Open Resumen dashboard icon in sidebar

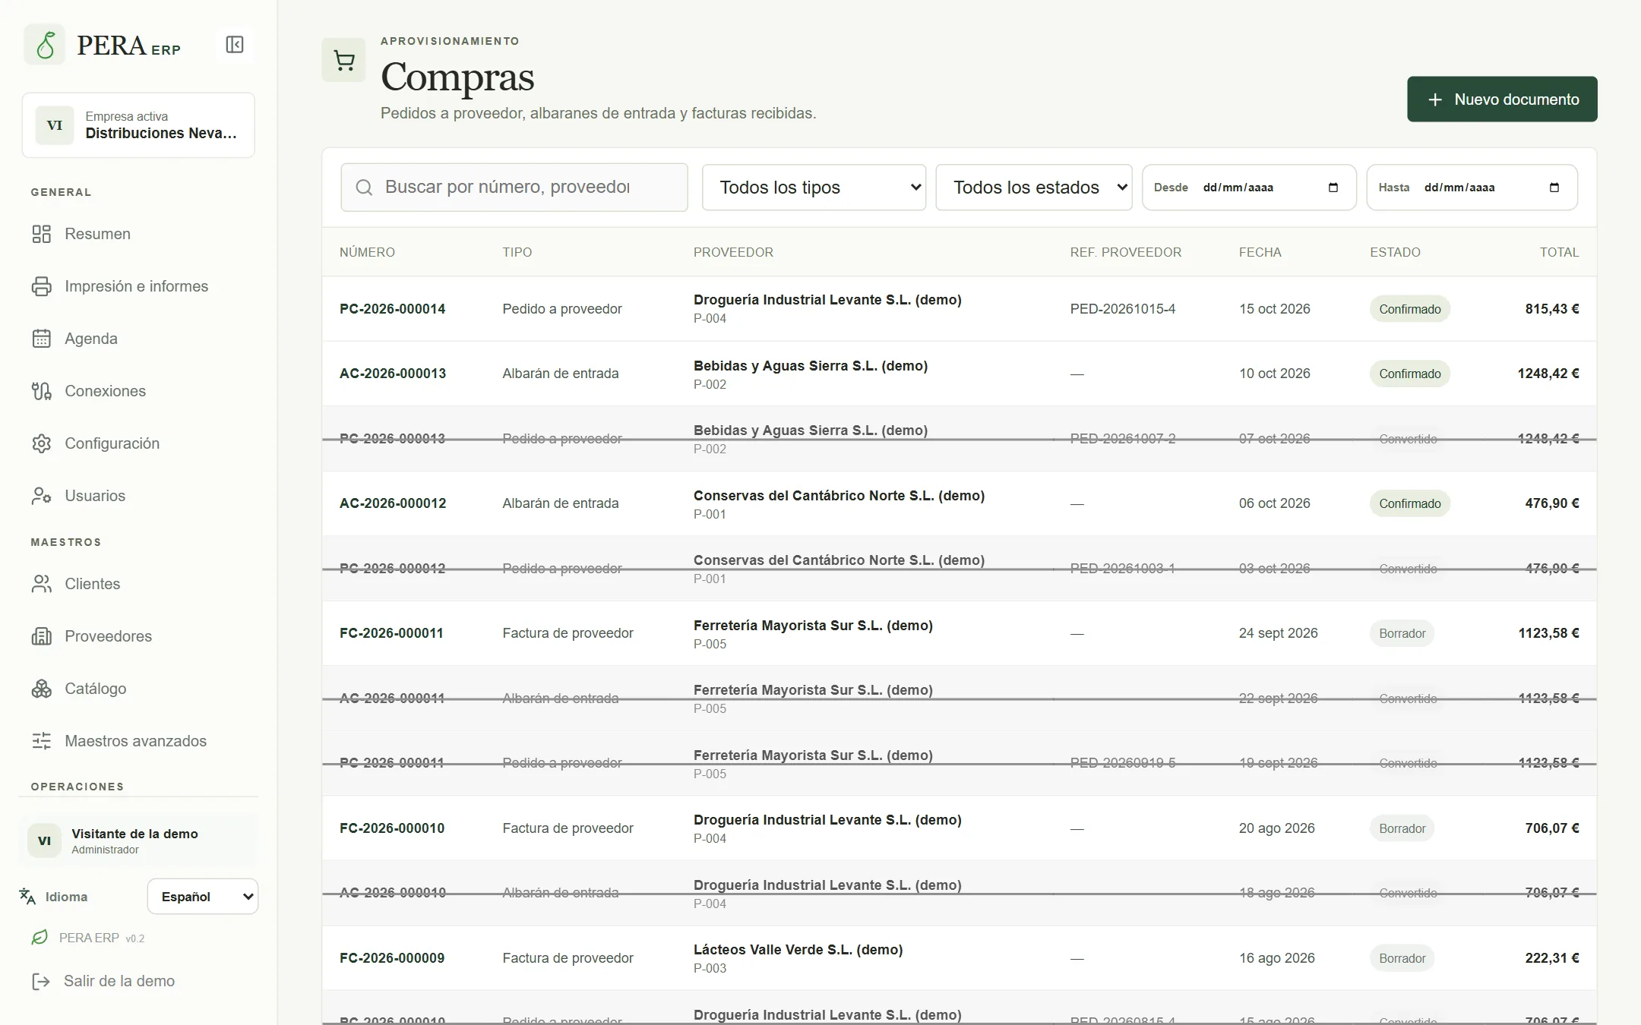42,234
